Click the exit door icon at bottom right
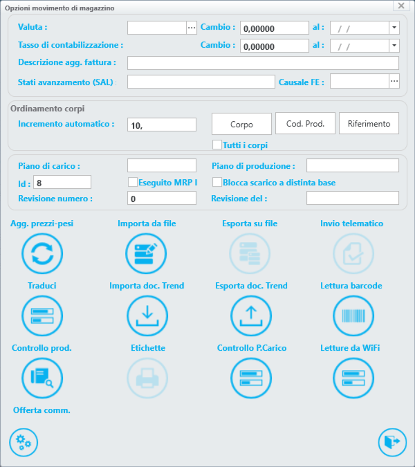415x467 pixels. (392, 442)
